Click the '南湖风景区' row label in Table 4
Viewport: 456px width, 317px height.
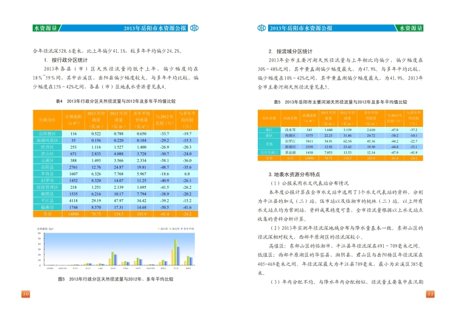click(47, 140)
